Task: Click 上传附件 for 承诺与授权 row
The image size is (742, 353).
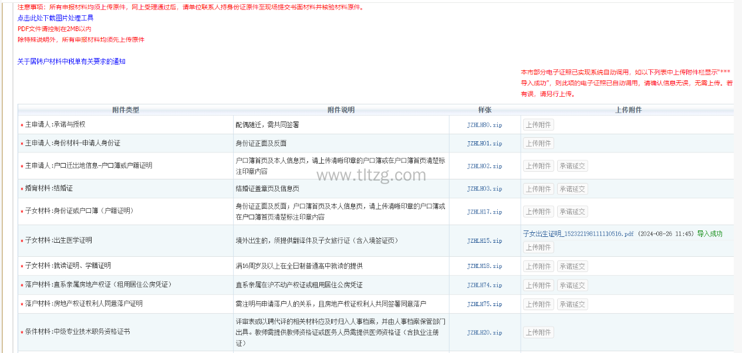Action: pos(538,125)
